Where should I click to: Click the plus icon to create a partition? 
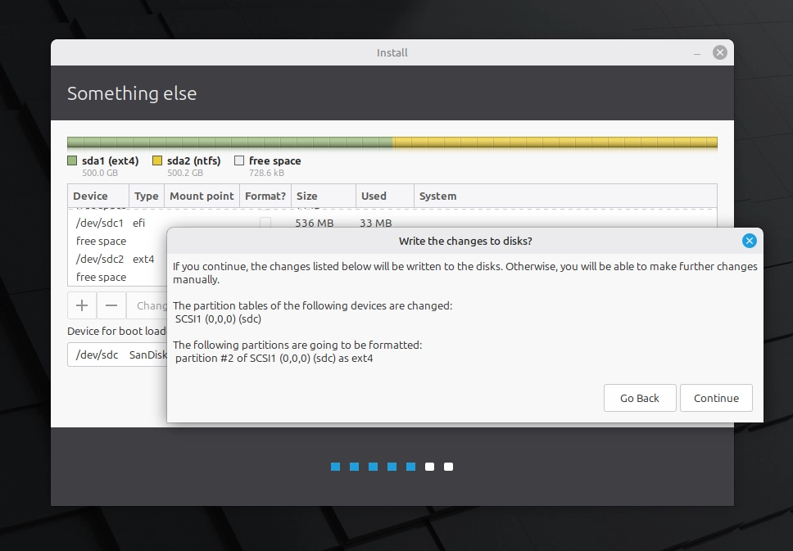(82, 305)
